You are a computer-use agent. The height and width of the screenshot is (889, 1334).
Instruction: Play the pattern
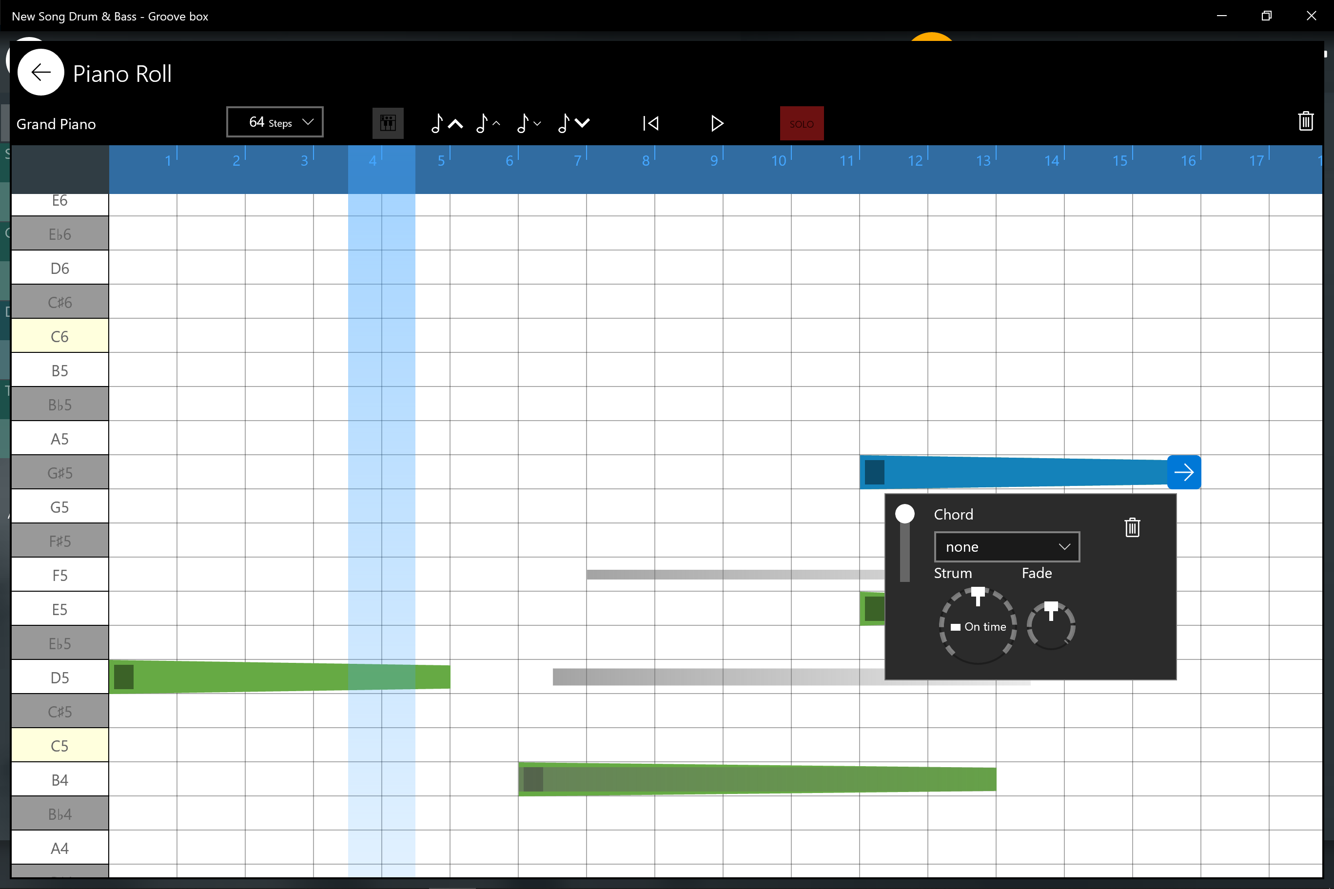pyautogui.click(x=716, y=123)
